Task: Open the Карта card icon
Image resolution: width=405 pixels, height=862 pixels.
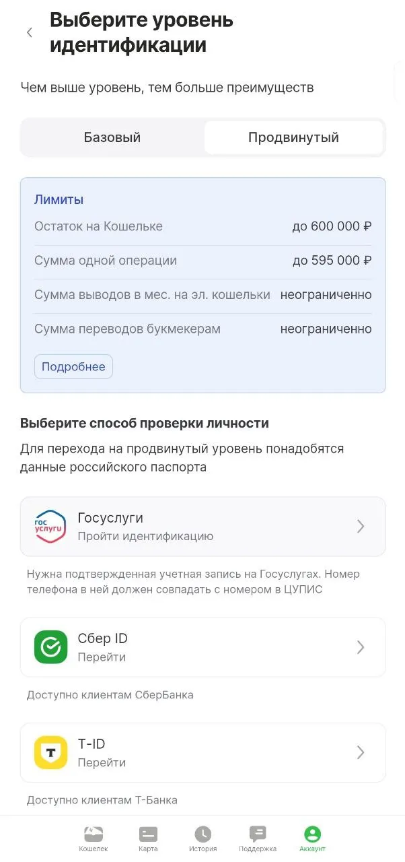Action: coord(148,834)
